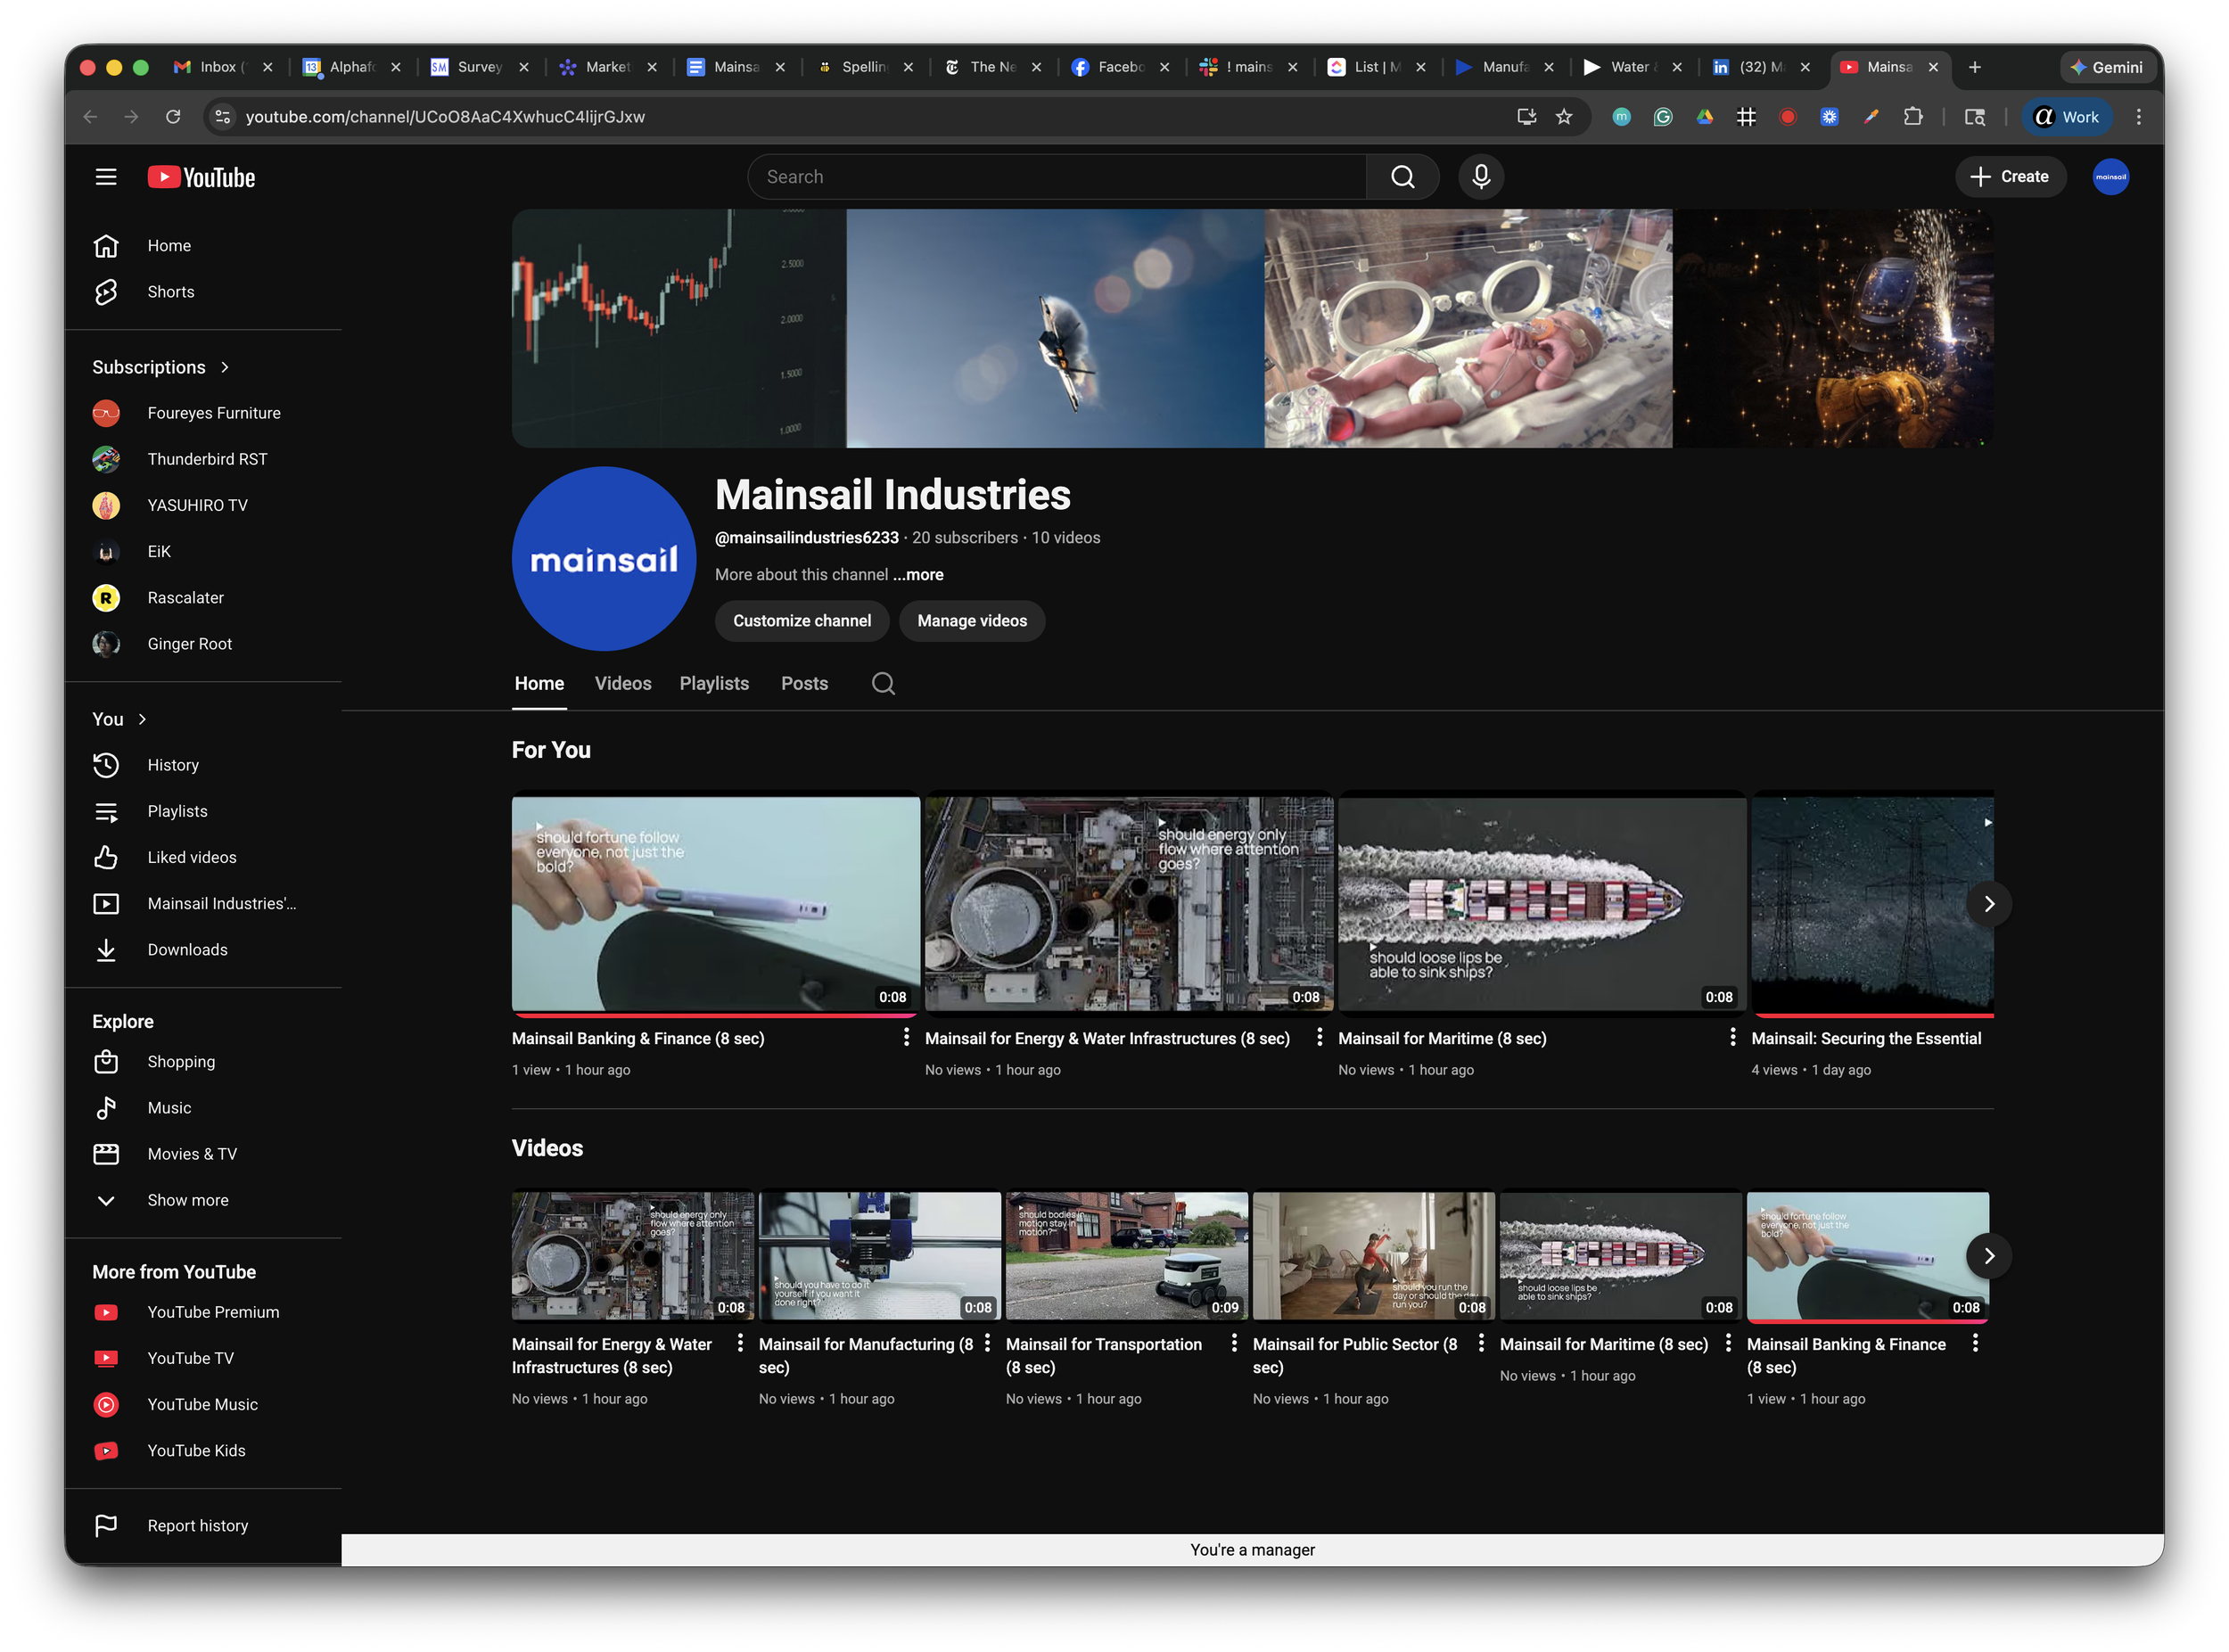Switch to the Inbox Gmail browser tab

[223, 67]
